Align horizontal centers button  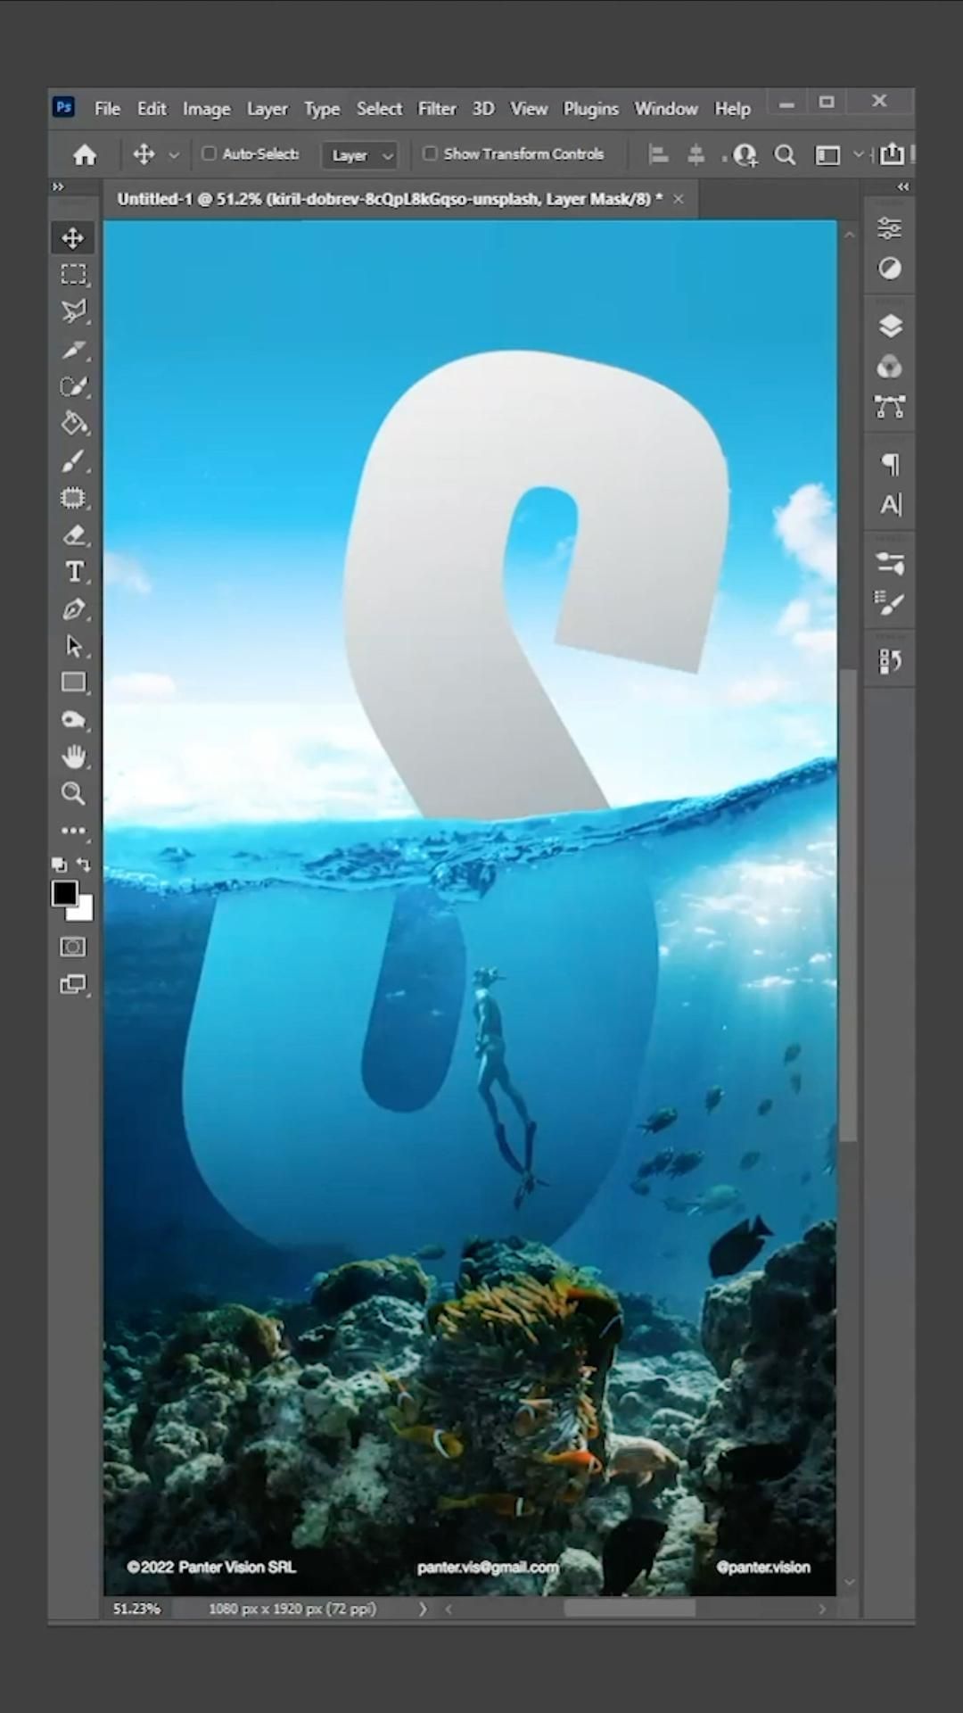[695, 155]
